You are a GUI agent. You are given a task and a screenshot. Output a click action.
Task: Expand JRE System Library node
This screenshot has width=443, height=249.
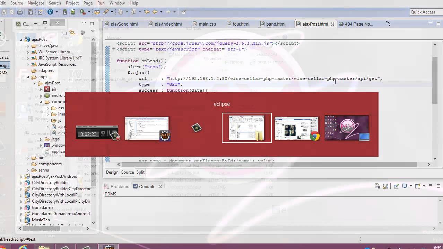(28, 58)
